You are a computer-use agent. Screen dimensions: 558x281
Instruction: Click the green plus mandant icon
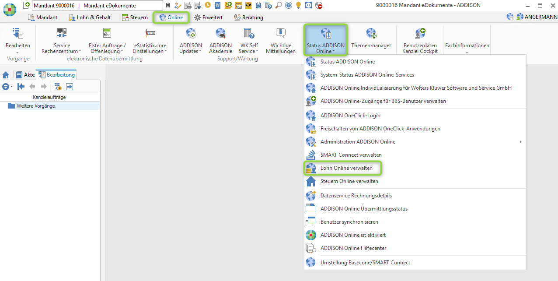[27, 5]
